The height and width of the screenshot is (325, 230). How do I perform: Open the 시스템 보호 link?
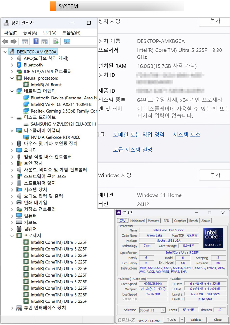pos(187,135)
